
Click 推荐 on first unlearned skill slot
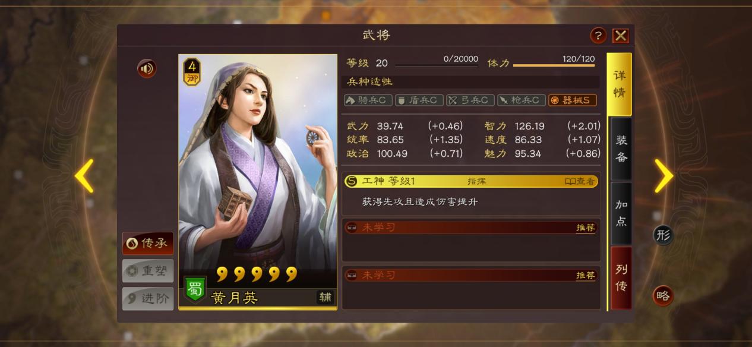(x=585, y=228)
